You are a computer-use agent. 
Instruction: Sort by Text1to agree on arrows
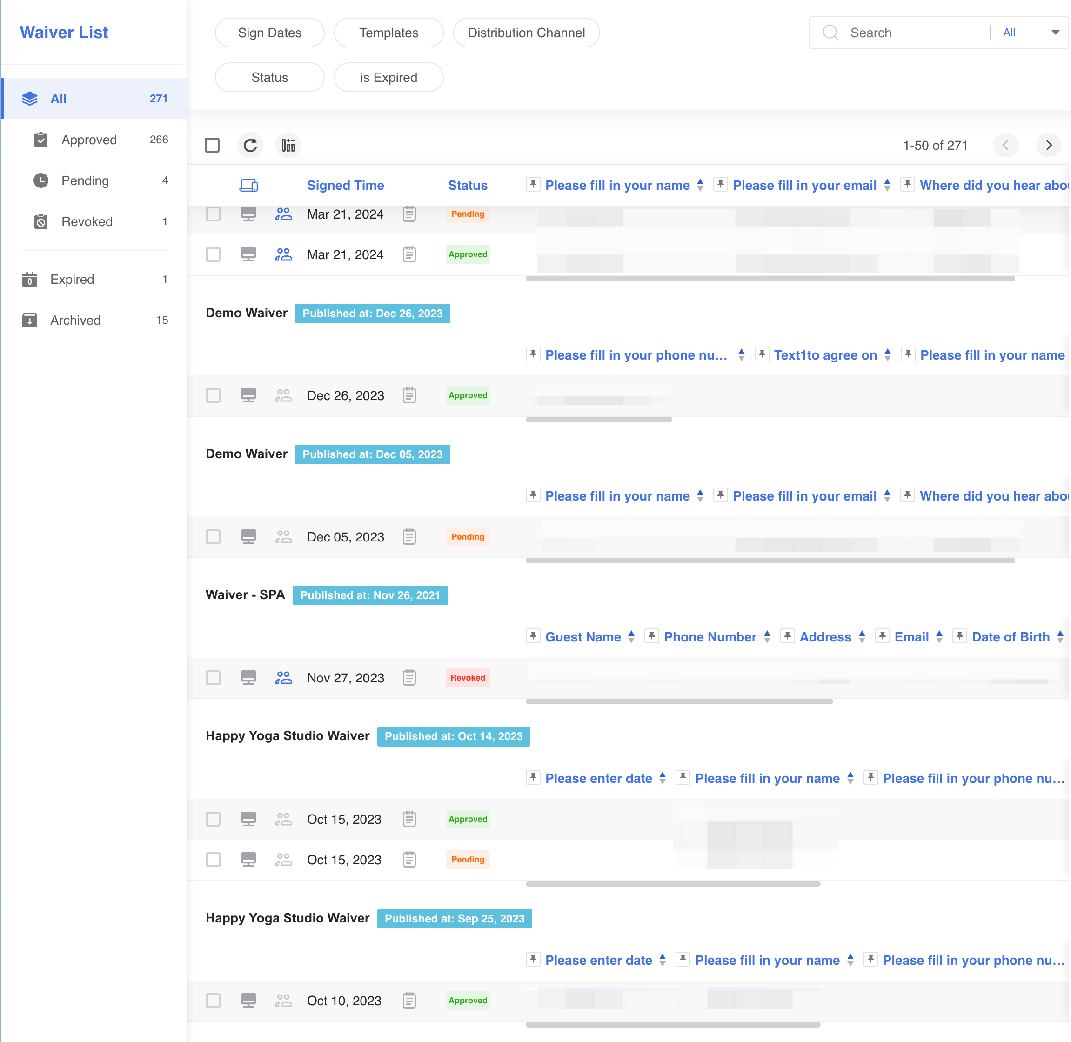[887, 354]
